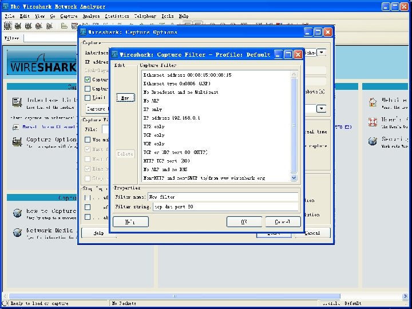Click the Delete button in Capture Filter
The width and height of the screenshot is (412, 309).
(125, 154)
